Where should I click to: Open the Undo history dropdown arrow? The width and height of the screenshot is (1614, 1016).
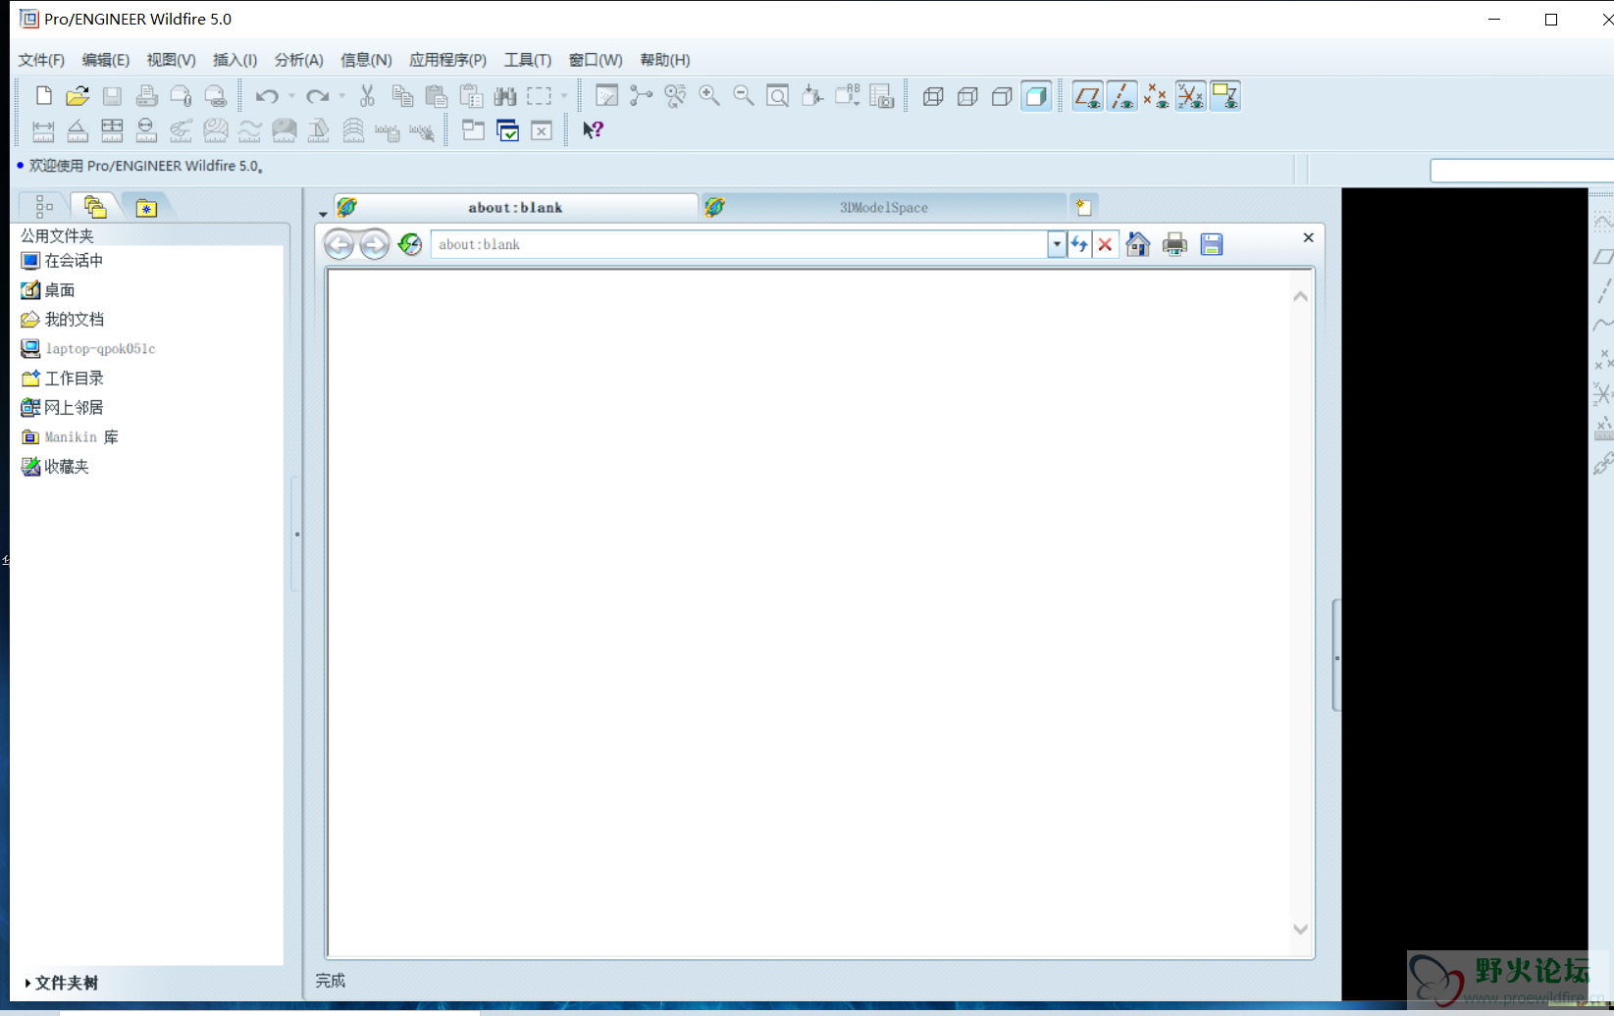pos(291,96)
